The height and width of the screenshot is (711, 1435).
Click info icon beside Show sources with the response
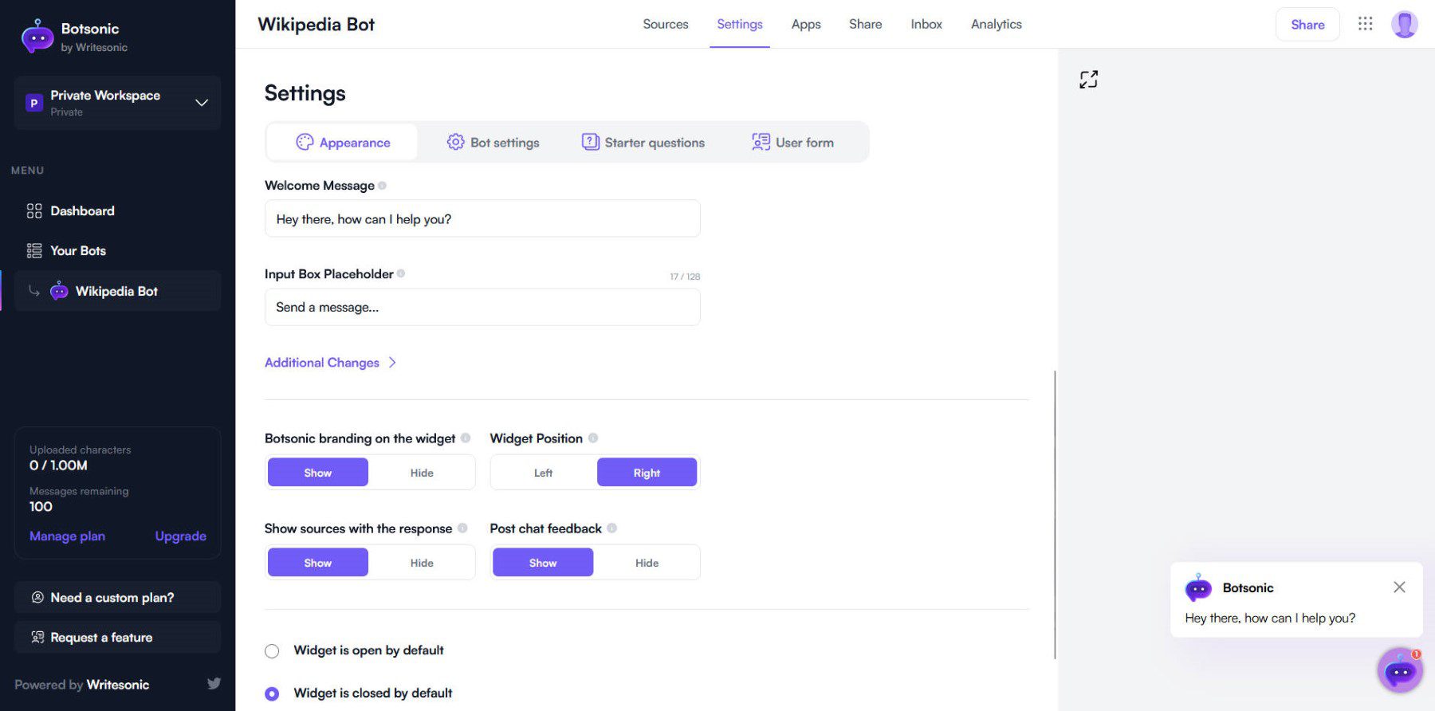462,528
